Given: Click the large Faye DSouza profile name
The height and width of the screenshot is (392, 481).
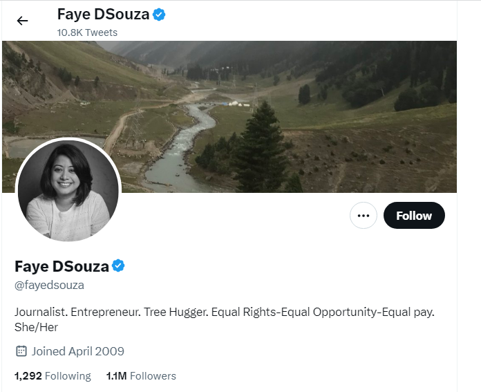Looking at the screenshot, I should click(x=62, y=266).
